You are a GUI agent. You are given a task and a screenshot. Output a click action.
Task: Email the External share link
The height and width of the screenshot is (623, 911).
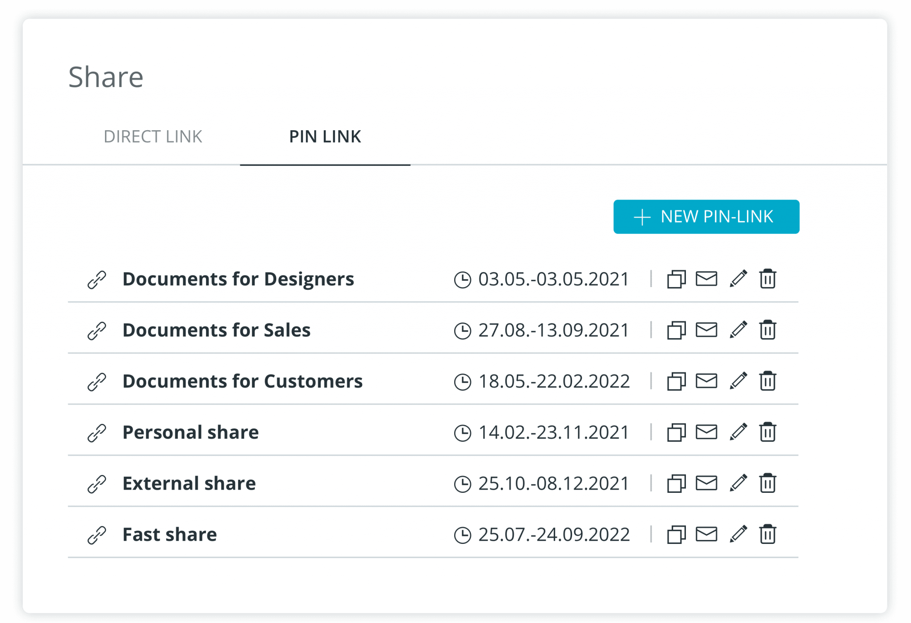706,483
